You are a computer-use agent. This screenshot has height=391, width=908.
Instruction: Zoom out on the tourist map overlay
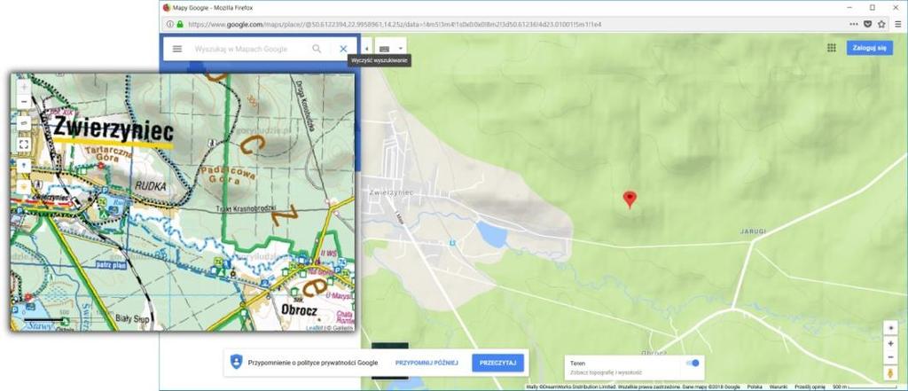[x=24, y=102]
